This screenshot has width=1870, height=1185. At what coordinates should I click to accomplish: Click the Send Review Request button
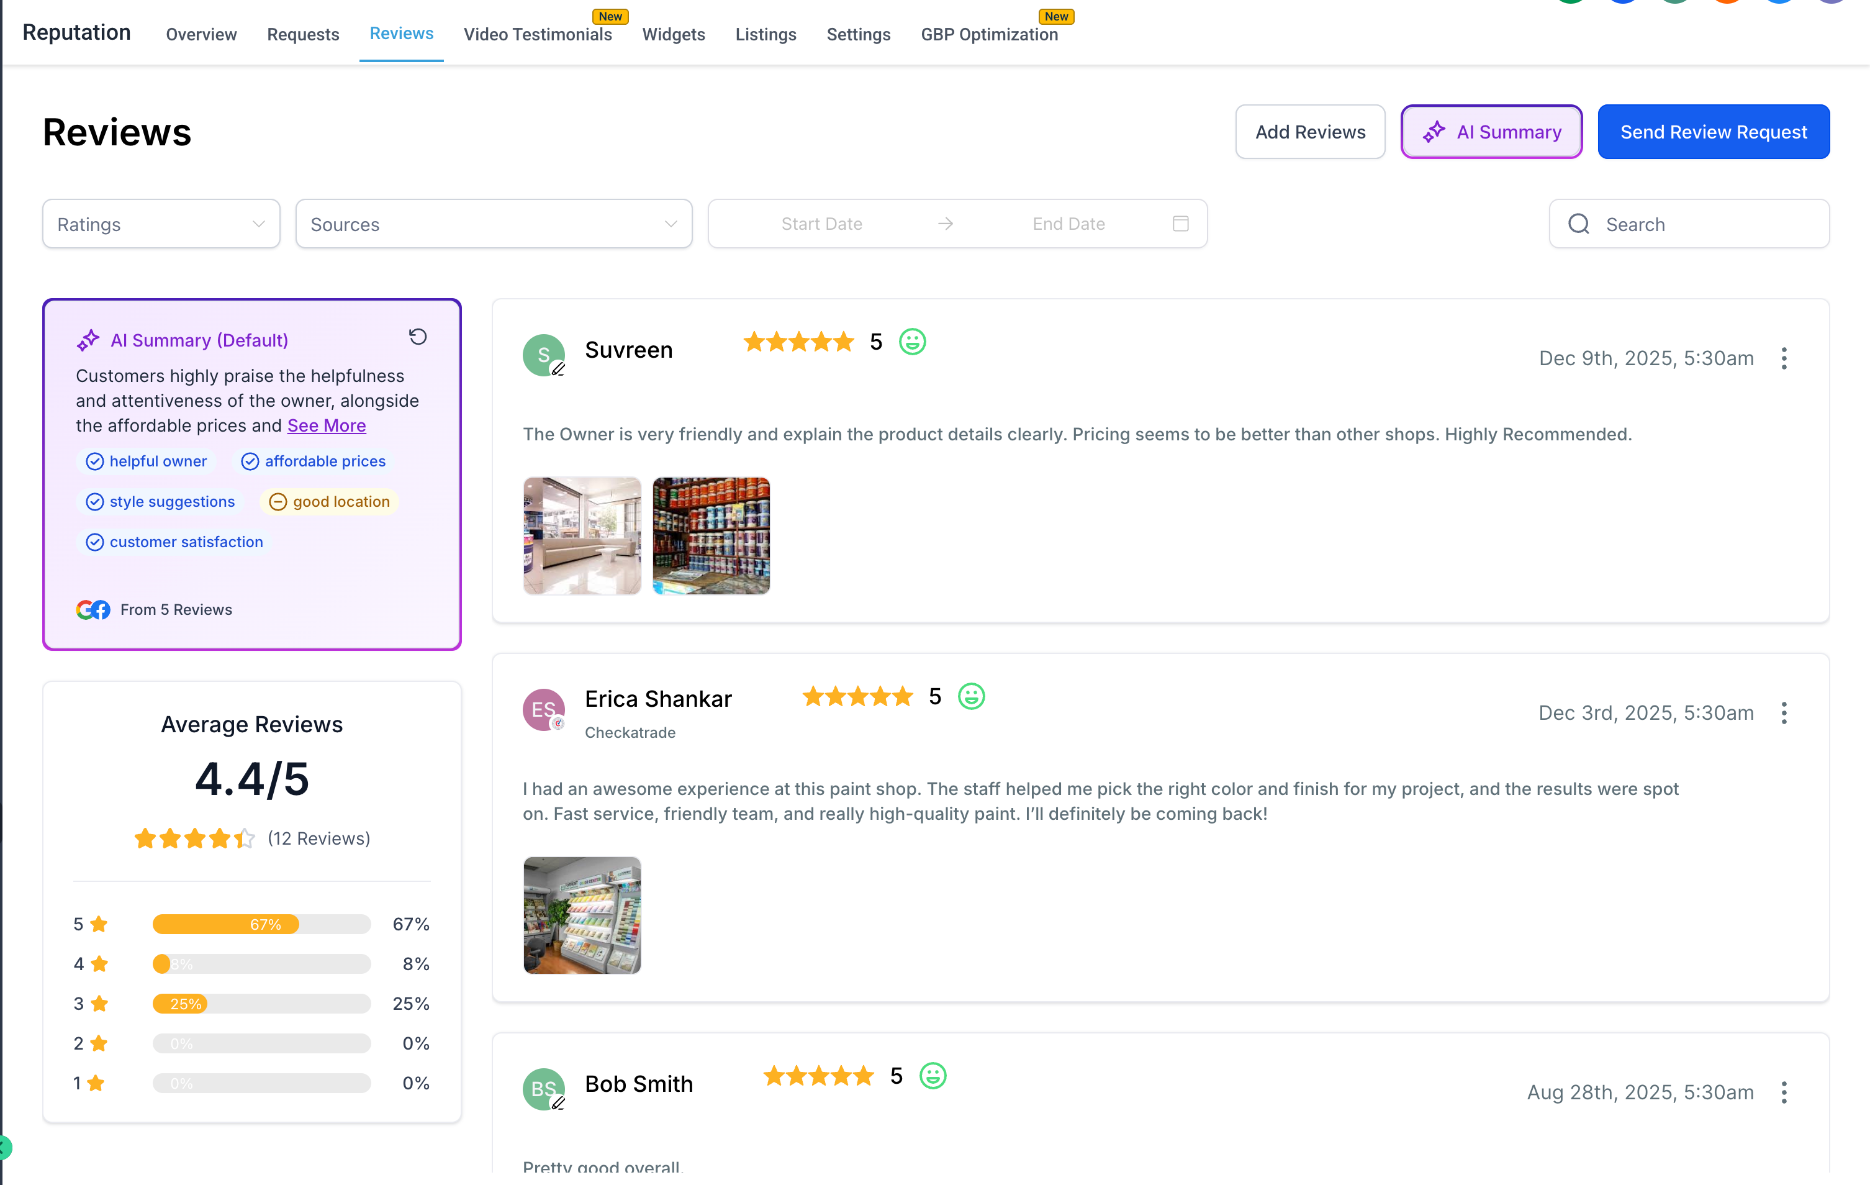click(1713, 132)
